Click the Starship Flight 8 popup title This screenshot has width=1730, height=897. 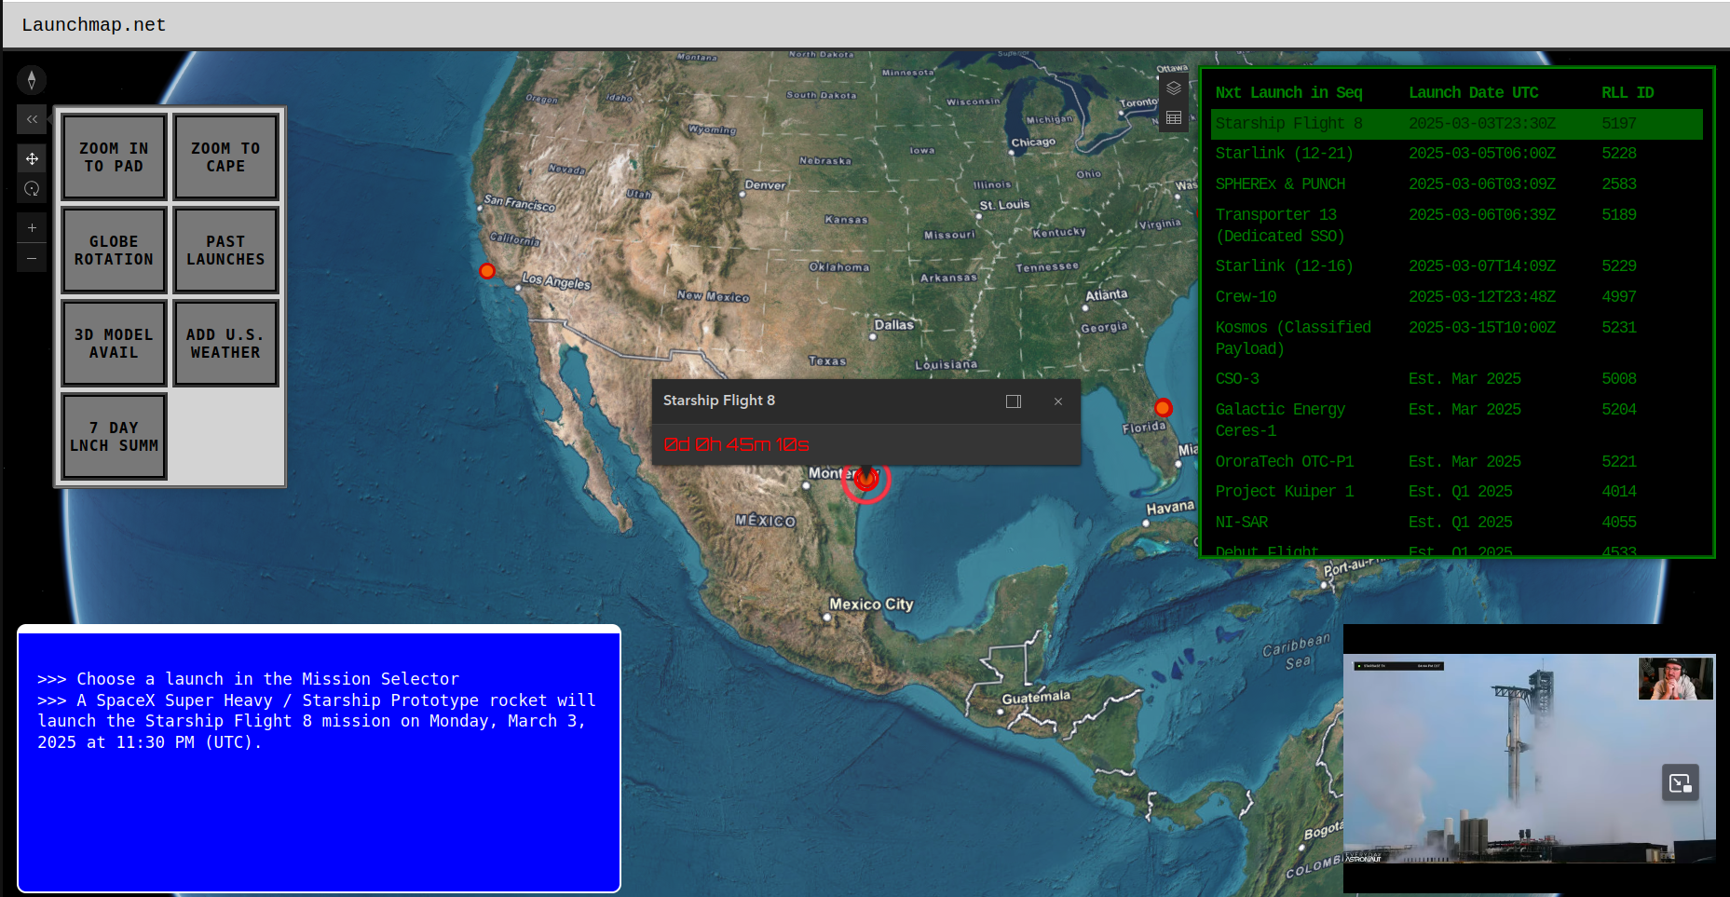[719, 401]
